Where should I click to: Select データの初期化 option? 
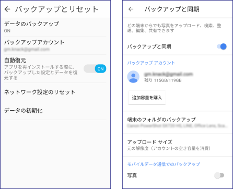(x=55, y=111)
